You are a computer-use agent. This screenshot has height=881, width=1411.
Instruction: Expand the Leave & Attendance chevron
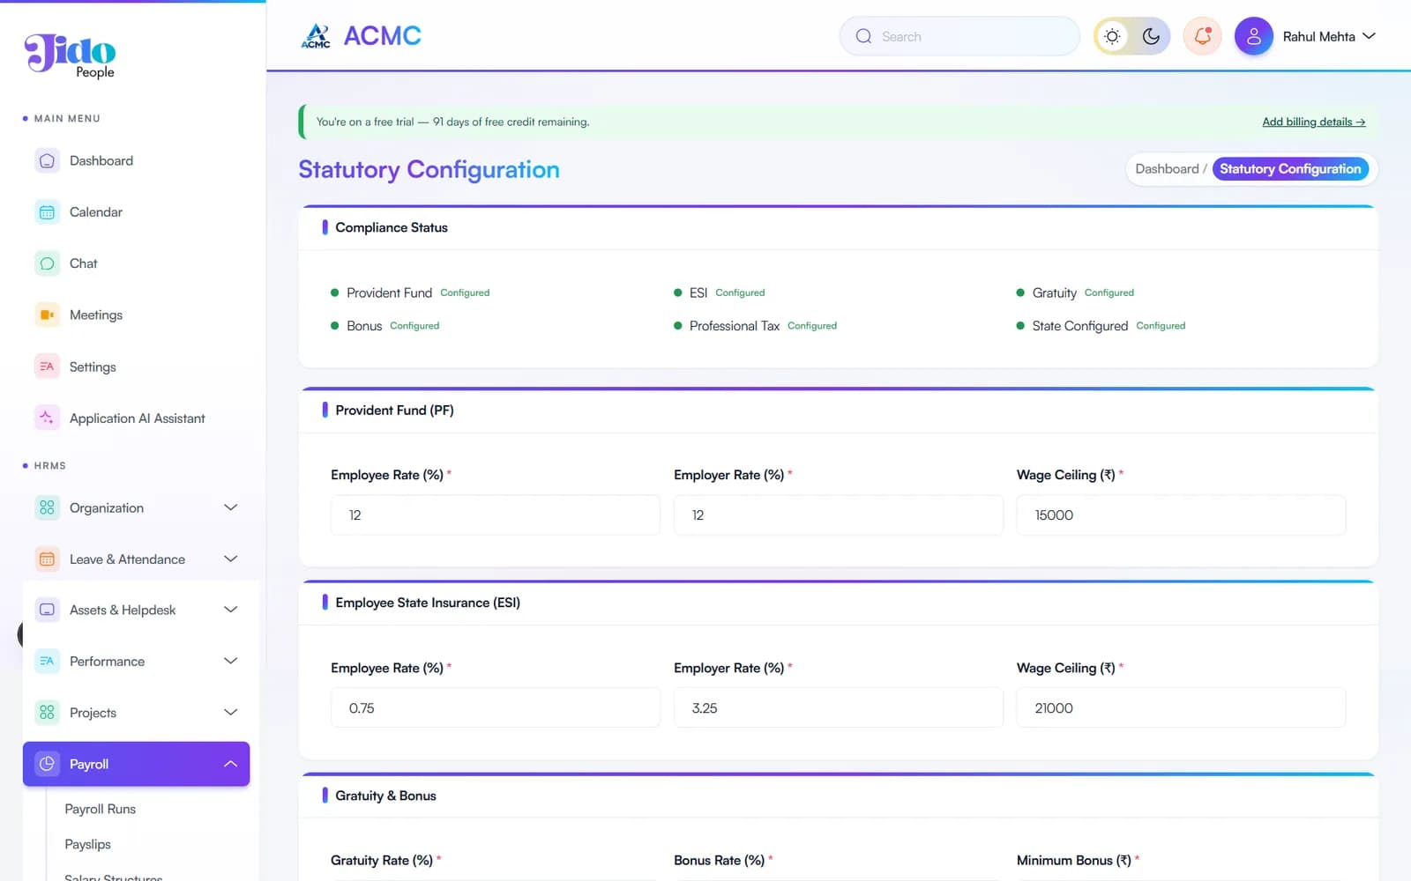[x=230, y=559]
